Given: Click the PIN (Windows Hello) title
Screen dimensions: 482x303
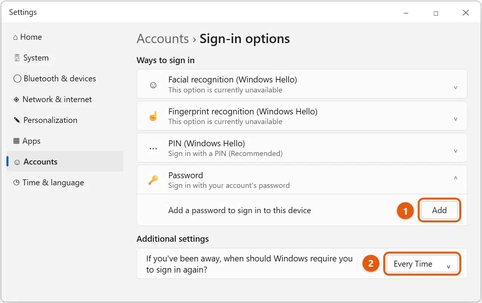Looking at the screenshot, I should click(x=207, y=143).
